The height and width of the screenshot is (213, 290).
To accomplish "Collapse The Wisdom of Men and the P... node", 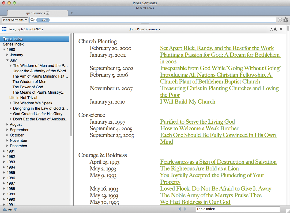I will pos(10,66).
